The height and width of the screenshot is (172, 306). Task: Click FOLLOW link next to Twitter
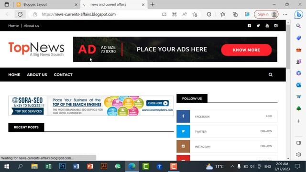[266, 131]
